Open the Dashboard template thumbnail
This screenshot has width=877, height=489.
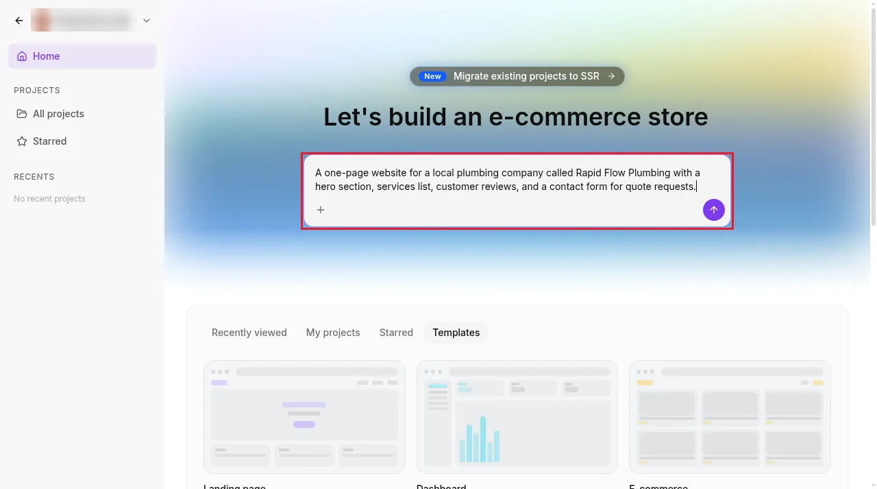coord(517,417)
